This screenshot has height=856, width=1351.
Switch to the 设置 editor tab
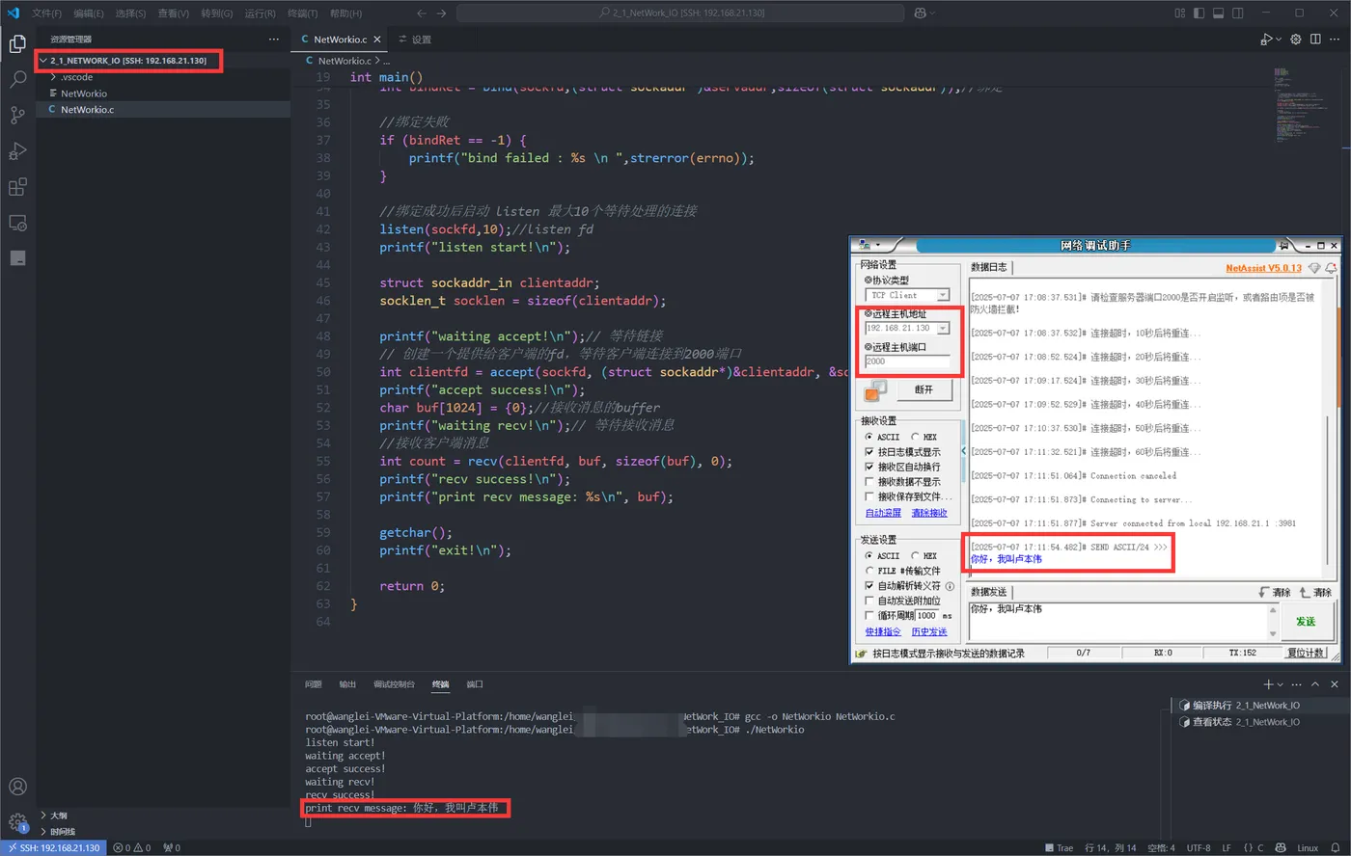coord(415,40)
